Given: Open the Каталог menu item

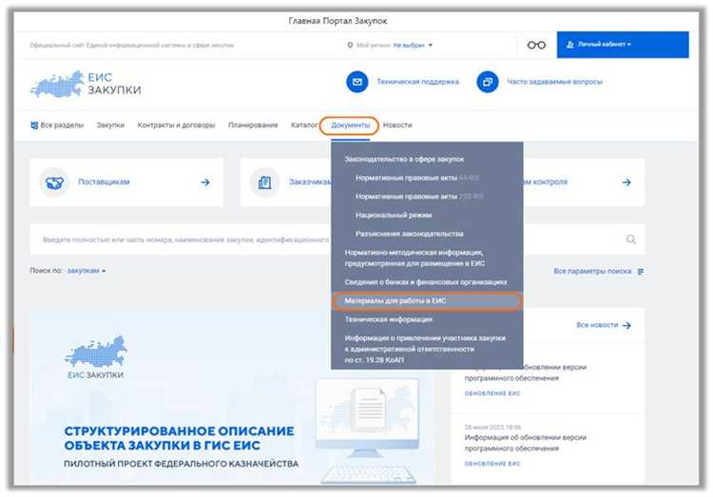Looking at the screenshot, I should [x=304, y=125].
